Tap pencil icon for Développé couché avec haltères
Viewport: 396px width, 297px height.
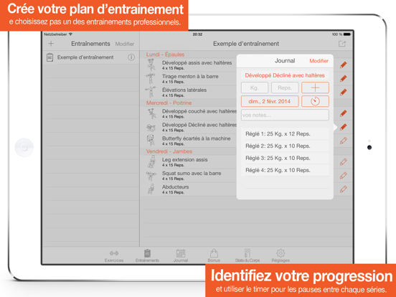click(343, 113)
